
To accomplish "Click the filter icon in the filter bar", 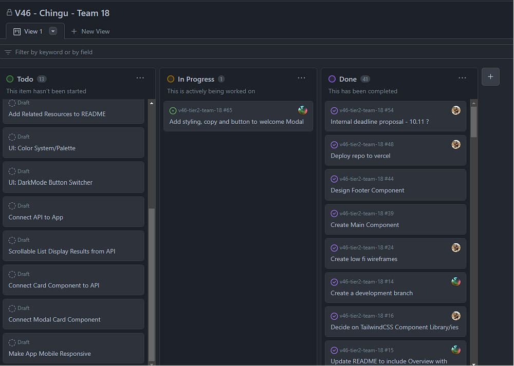I will click(x=8, y=52).
